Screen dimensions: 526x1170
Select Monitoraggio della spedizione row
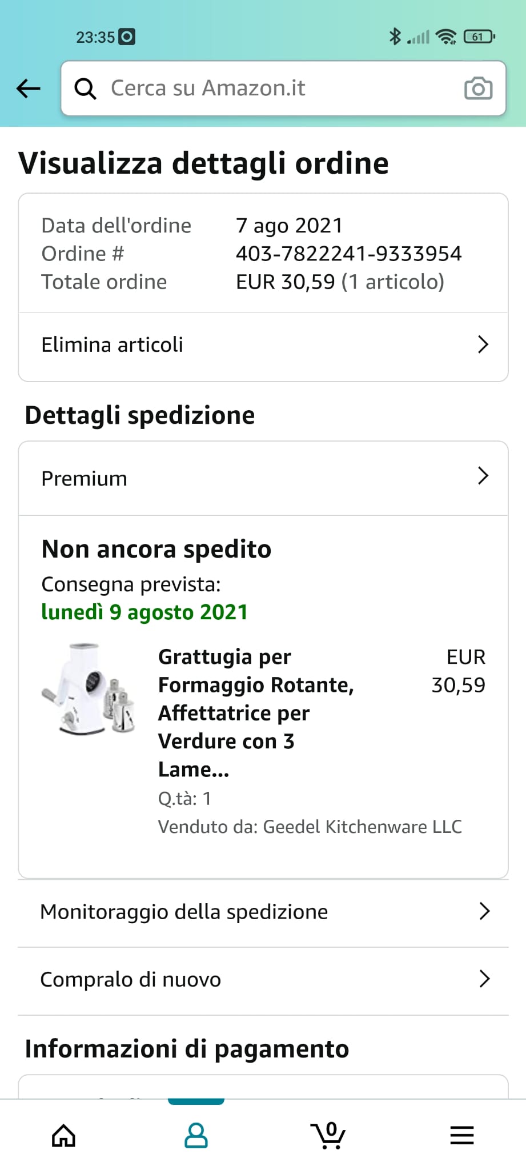coord(184,912)
